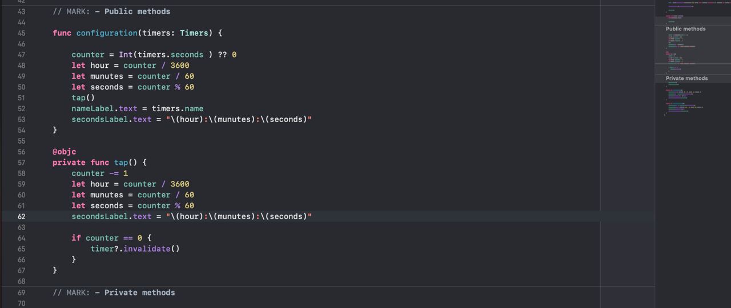The image size is (731, 308).
Task: Click the 3600 value on line 48
Action: pos(179,66)
